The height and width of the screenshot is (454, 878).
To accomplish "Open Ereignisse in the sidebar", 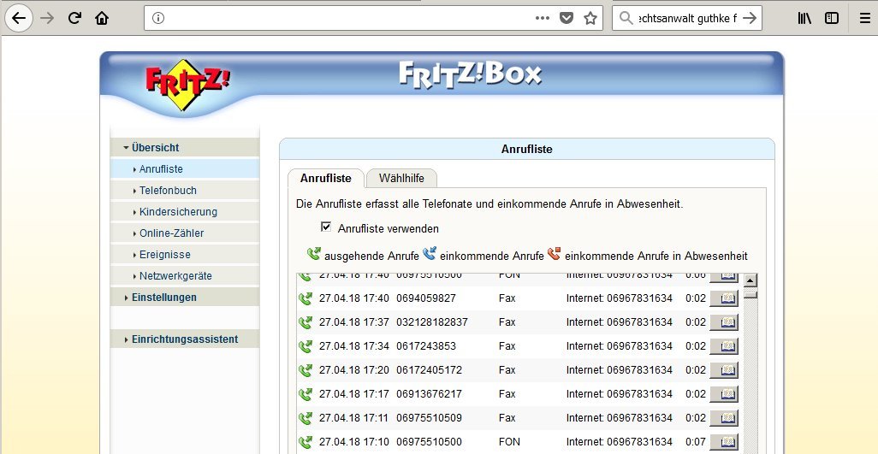I will (x=185, y=255).
